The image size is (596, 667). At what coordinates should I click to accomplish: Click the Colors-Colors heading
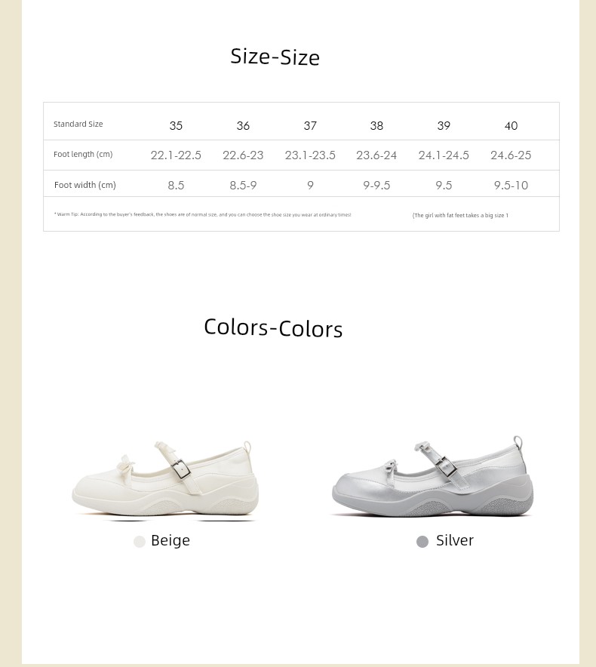click(273, 327)
